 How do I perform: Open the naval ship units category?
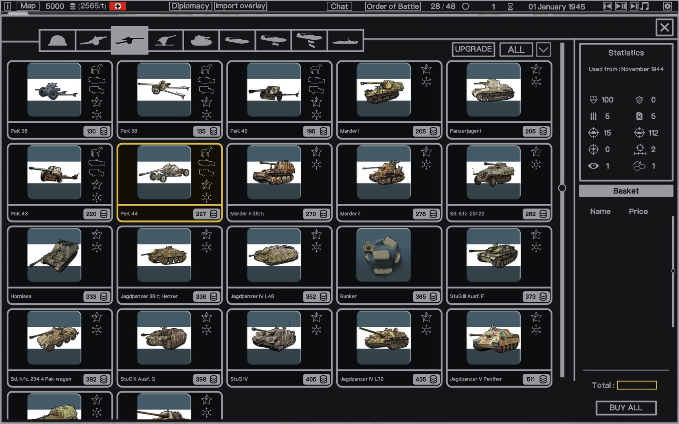click(x=345, y=40)
